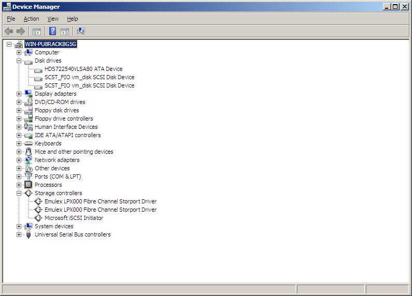The image size is (412, 296).
Task: Click the Floppy disk drives category icon
Action: point(29,110)
